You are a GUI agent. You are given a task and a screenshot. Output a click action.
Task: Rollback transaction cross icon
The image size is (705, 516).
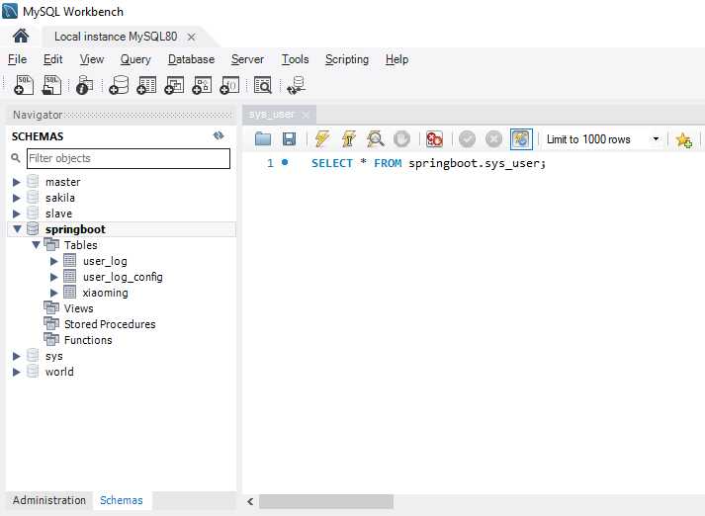coord(493,139)
